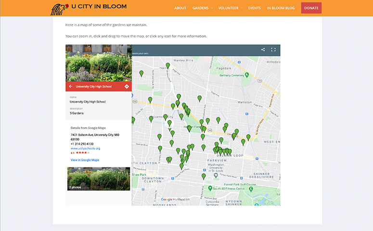Click the map share icon
This screenshot has width=373, height=231.
(x=263, y=50)
